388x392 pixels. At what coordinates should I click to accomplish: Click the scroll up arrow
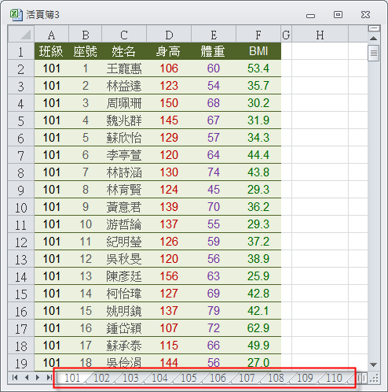tap(373, 39)
